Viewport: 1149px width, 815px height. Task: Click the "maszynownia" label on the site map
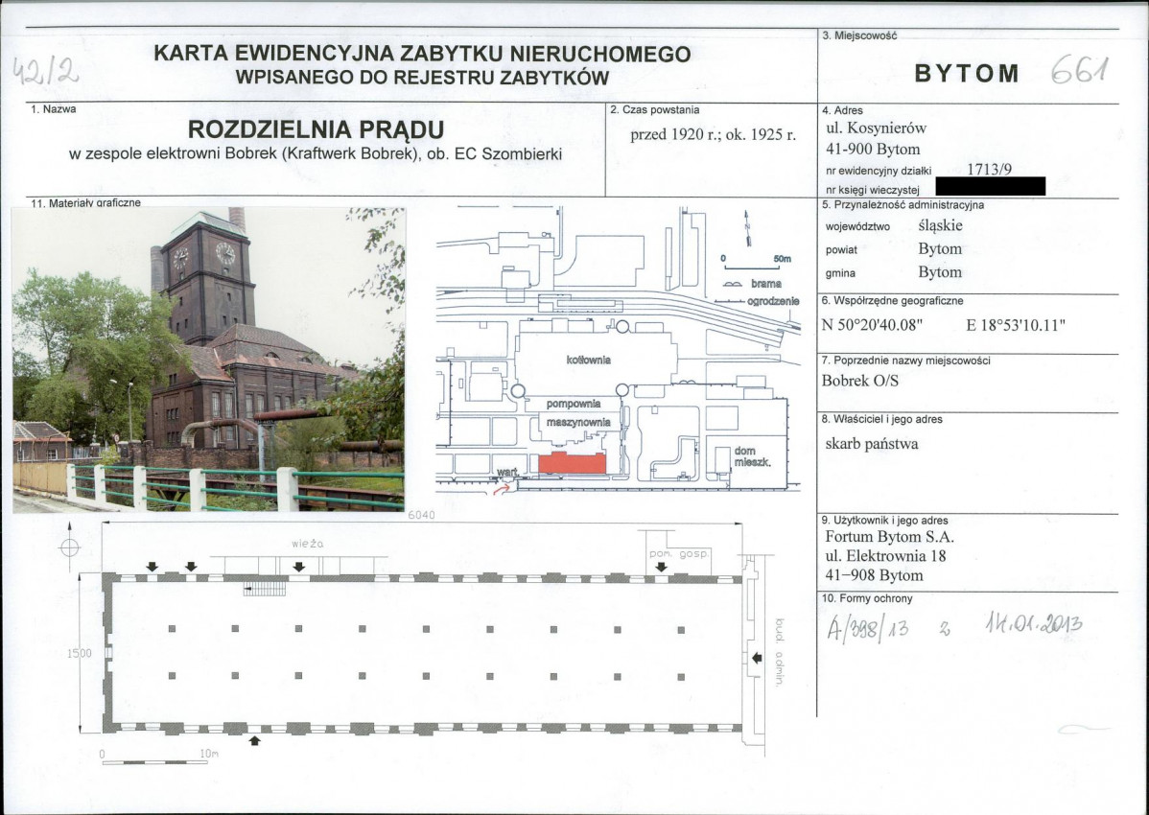[574, 422]
